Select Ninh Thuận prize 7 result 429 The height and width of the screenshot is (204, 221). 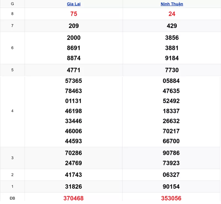pos(172,26)
